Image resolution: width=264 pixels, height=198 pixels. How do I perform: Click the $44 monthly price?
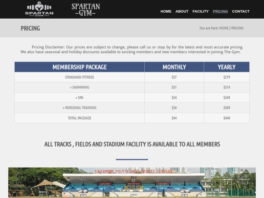pyautogui.click(x=174, y=118)
